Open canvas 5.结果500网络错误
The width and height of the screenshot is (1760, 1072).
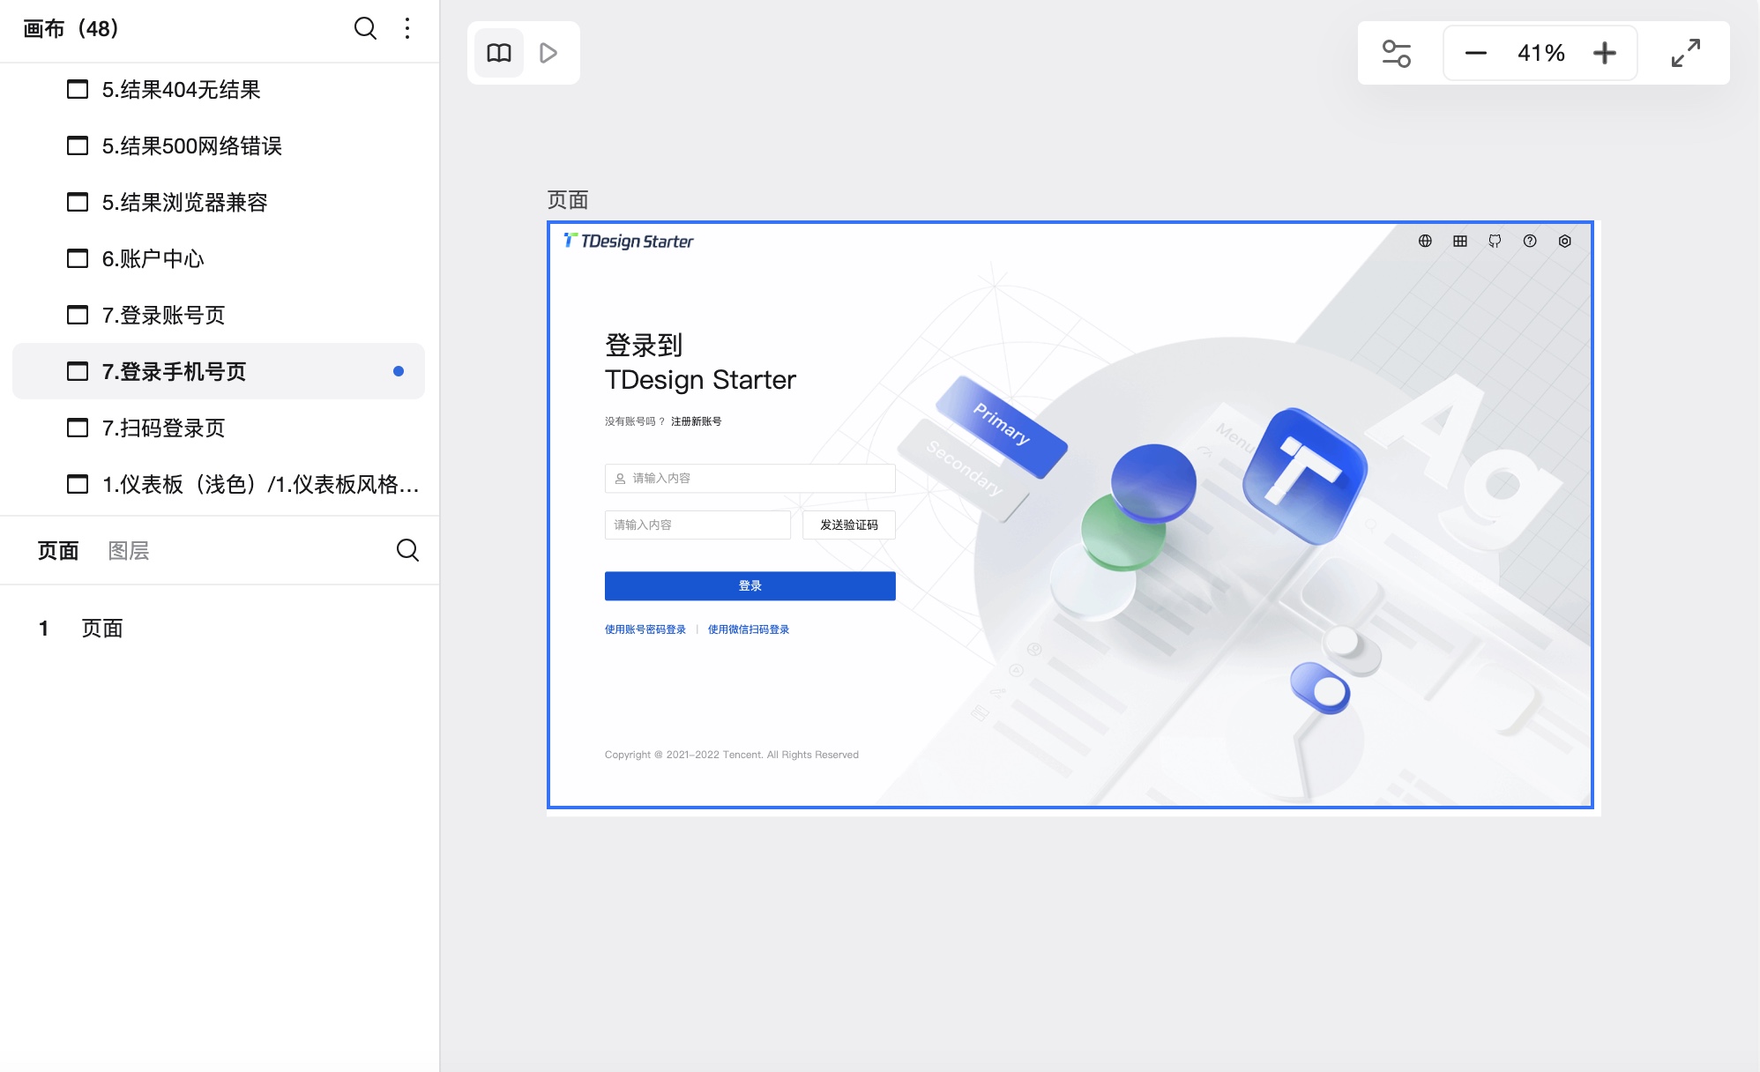(x=219, y=145)
